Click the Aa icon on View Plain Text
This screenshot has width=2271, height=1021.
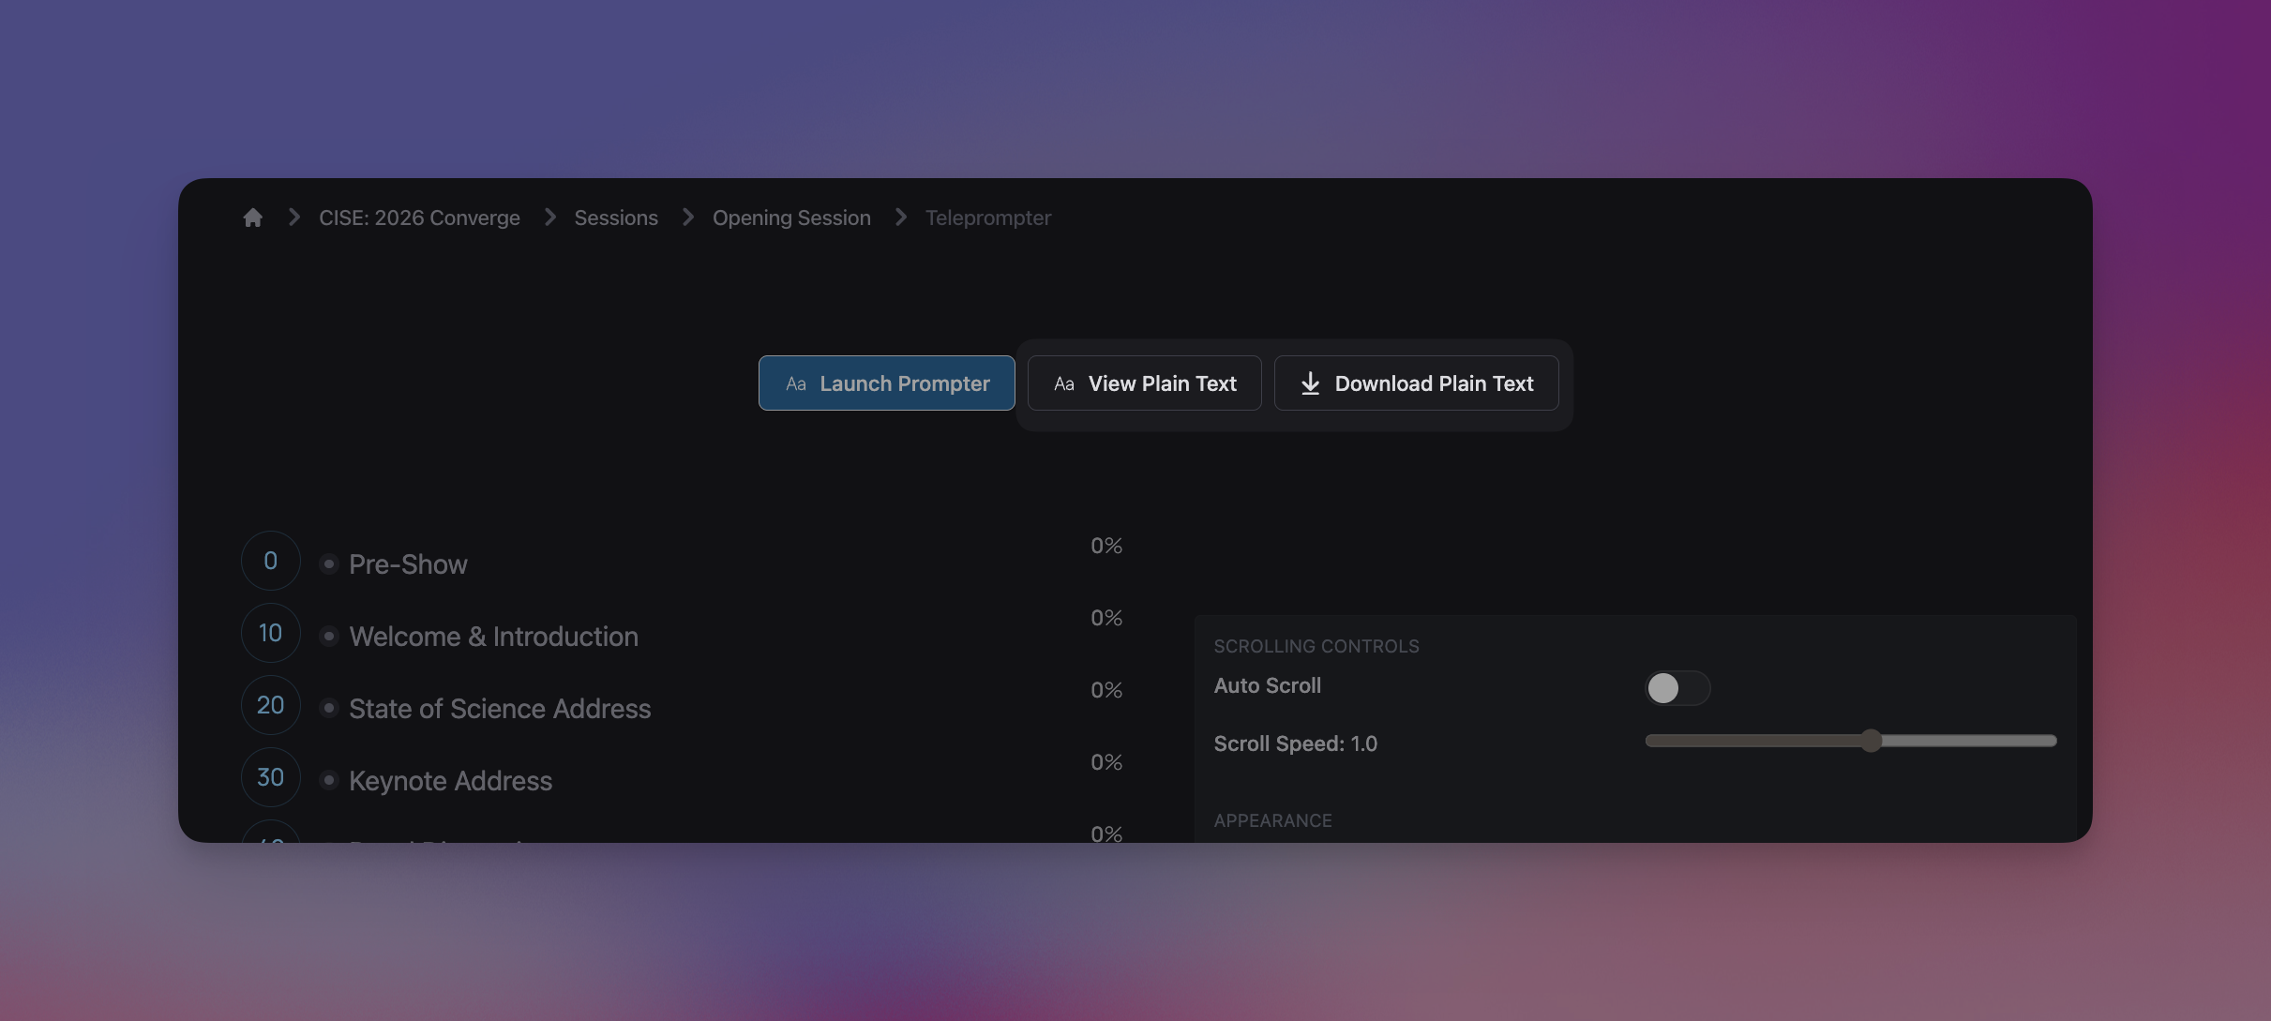1063,383
